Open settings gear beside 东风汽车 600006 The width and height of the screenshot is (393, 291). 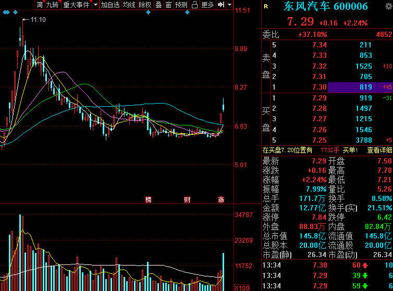(x=389, y=7)
